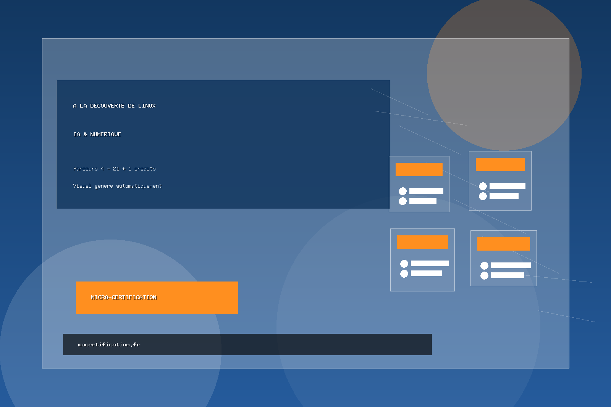611x407 pixels.
Task: Expand the bottom-left card panel
Action: pos(422,259)
